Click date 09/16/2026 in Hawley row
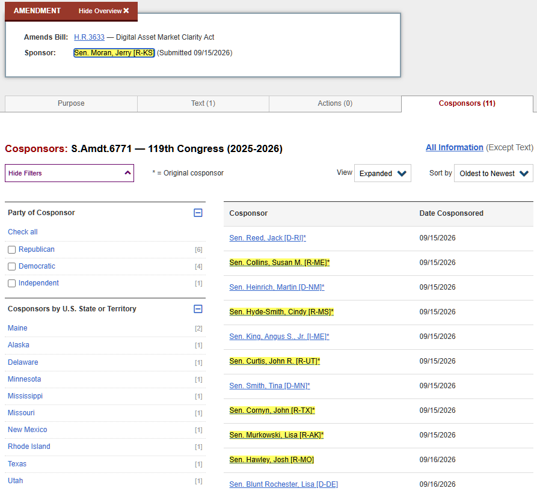 pyautogui.click(x=437, y=460)
